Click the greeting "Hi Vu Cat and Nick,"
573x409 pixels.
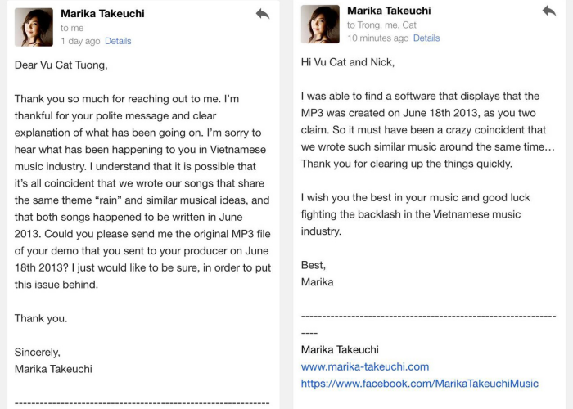[348, 61]
